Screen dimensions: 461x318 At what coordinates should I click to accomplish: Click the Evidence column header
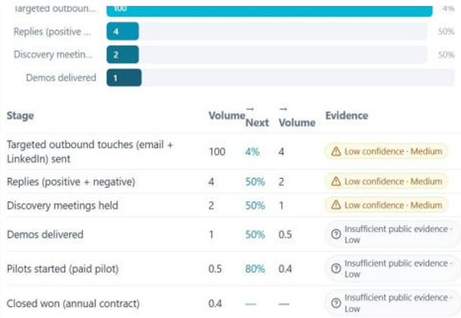tap(346, 116)
